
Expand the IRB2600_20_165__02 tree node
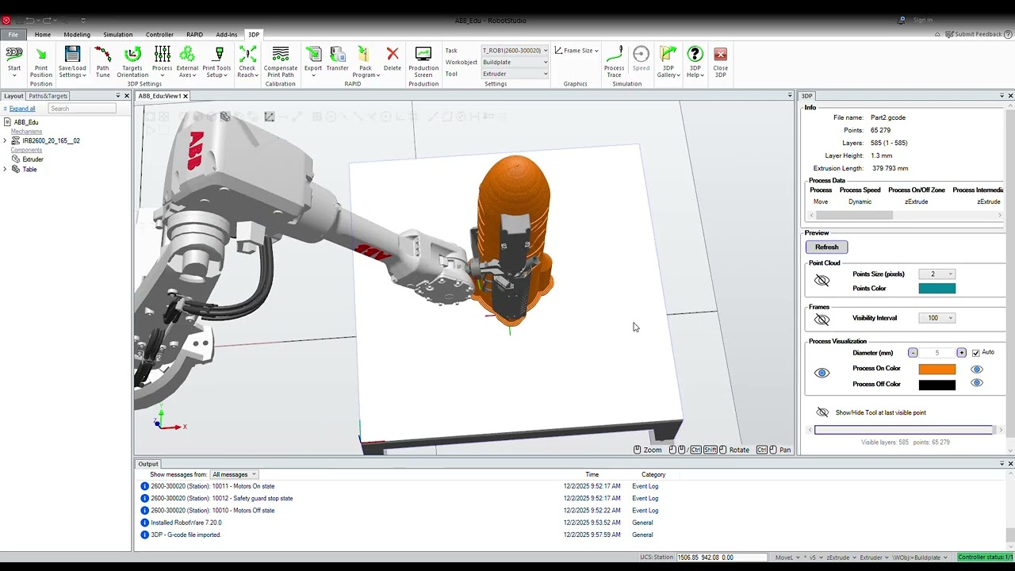click(x=5, y=141)
